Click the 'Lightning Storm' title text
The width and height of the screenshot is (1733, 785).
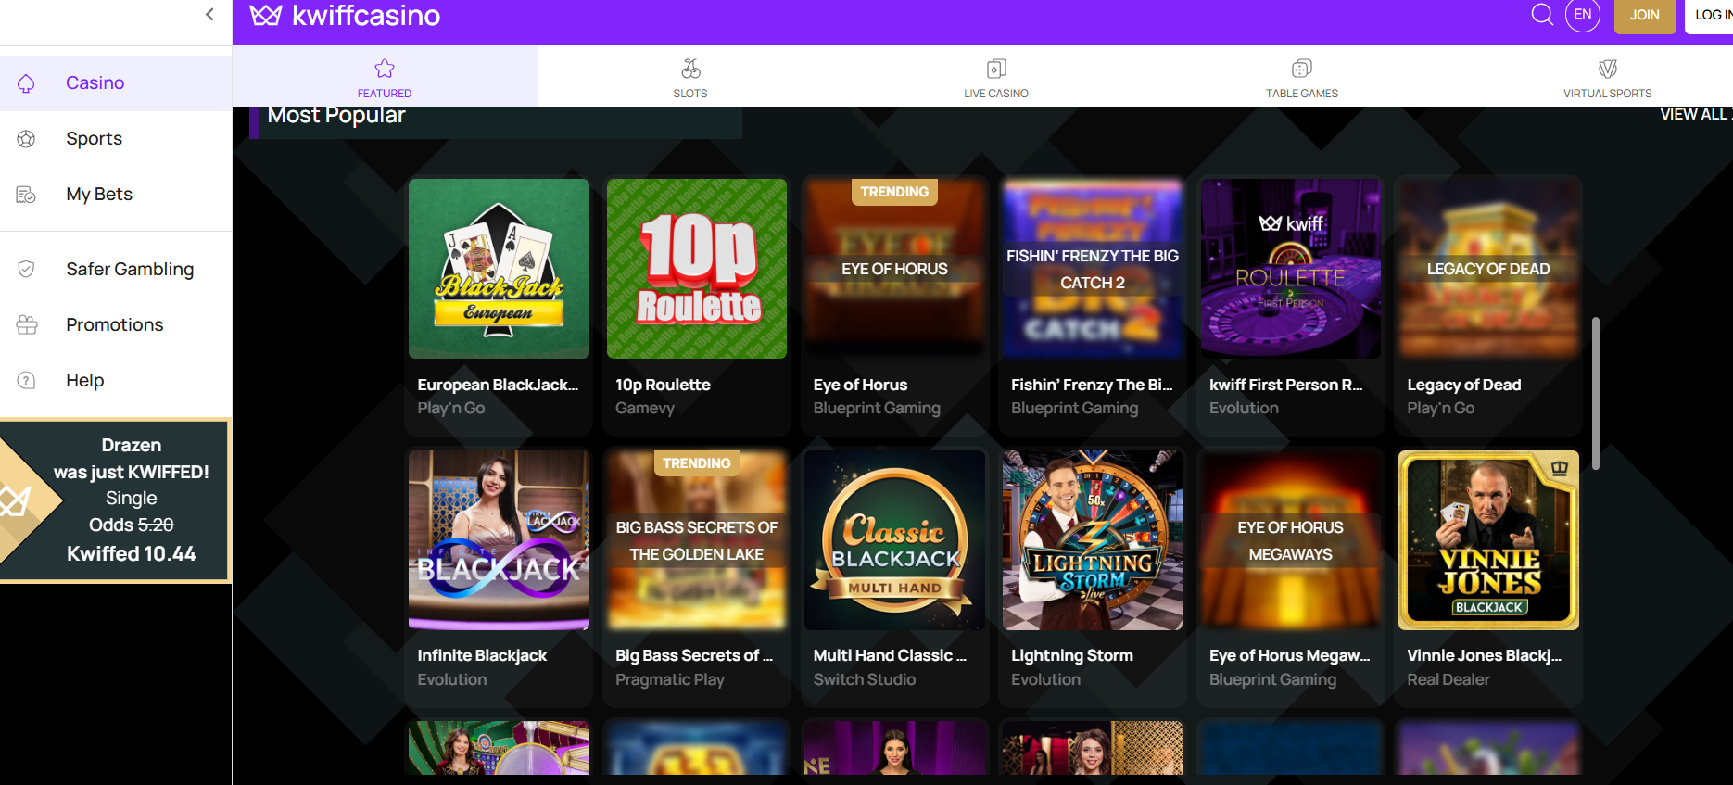point(1072,655)
